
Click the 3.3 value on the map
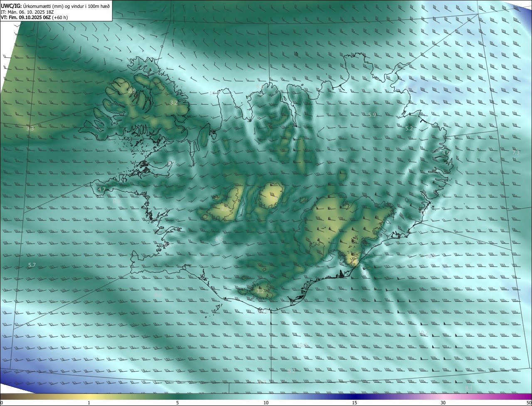30,129
